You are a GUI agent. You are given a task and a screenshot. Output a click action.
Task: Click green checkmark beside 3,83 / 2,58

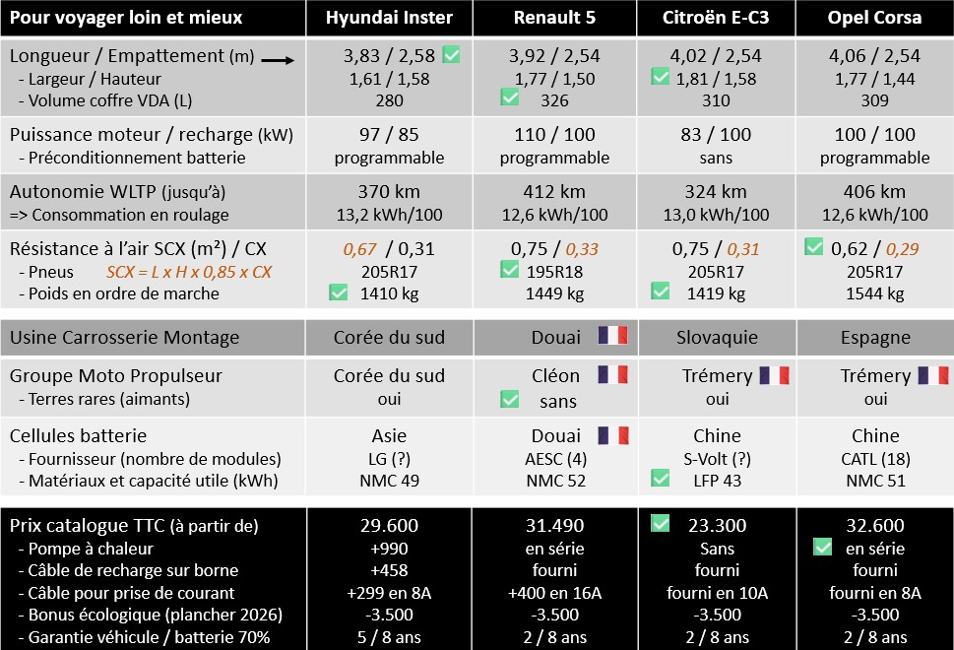tap(452, 54)
